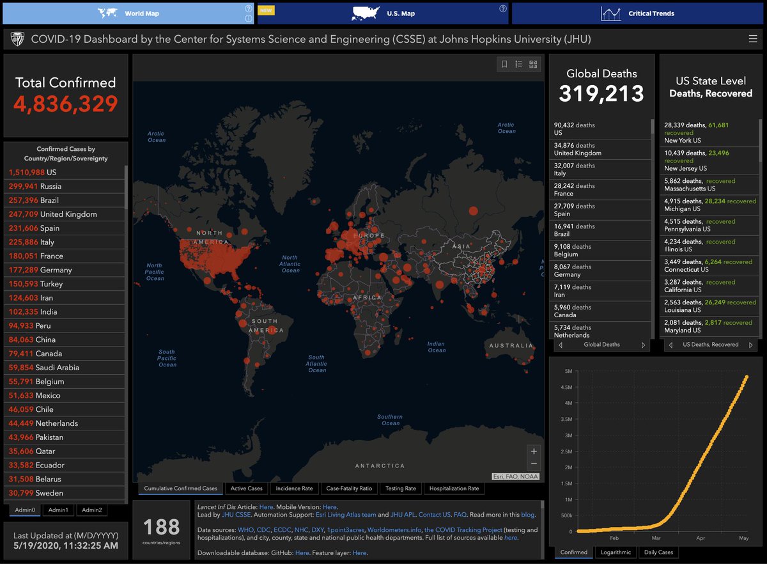This screenshot has height=564, width=767.
Task: Switch the list to Admin2 level
Action: coord(91,510)
